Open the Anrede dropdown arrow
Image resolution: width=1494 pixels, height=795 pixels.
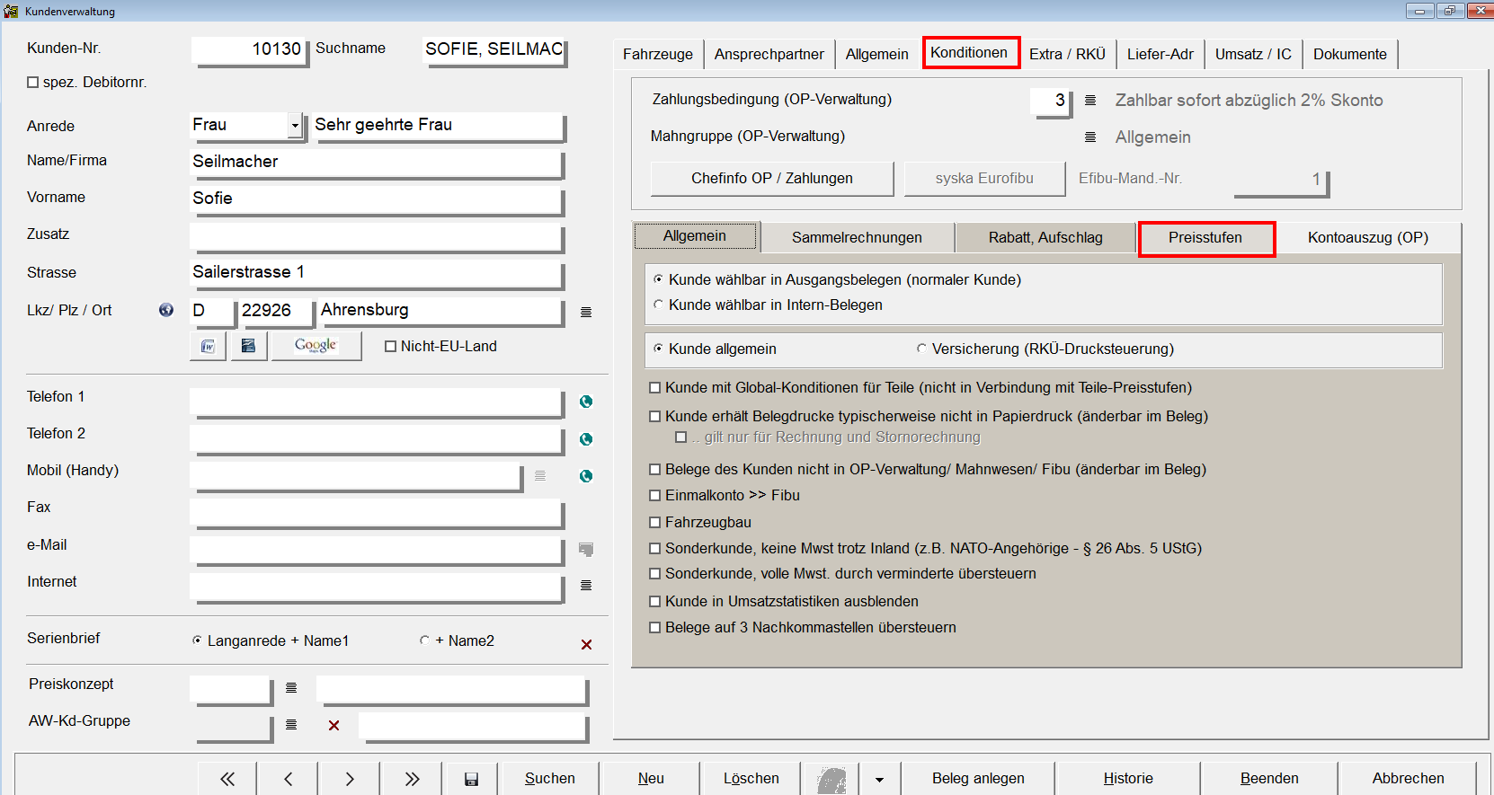click(x=294, y=126)
